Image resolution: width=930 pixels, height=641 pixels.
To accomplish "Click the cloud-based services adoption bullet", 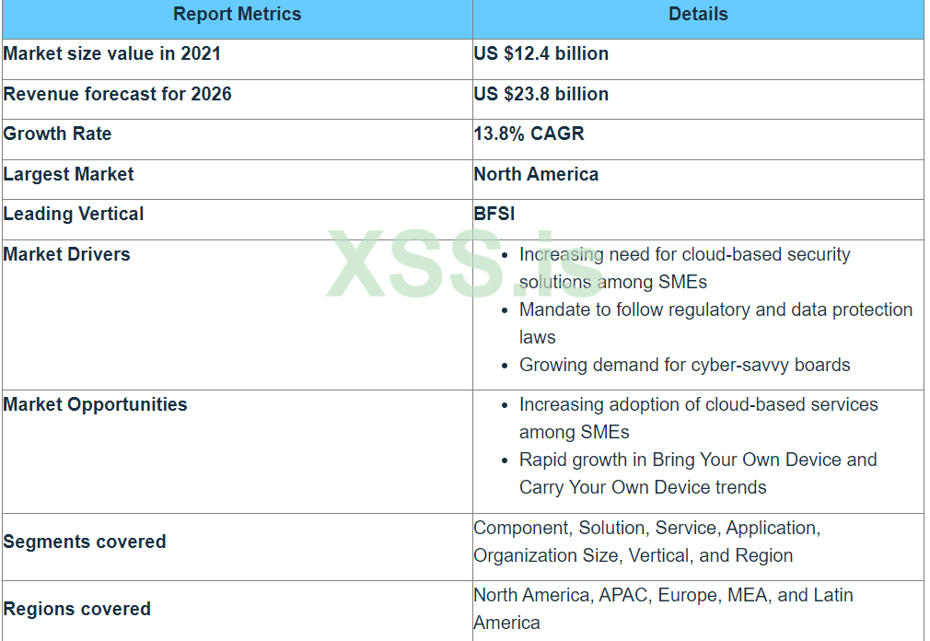I will coord(698,418).
